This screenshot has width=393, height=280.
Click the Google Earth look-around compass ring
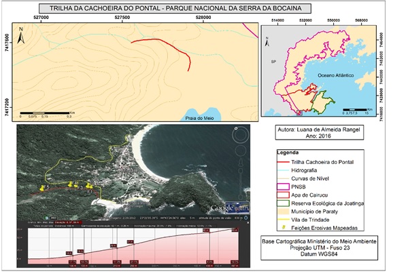(x=240, y=135)
